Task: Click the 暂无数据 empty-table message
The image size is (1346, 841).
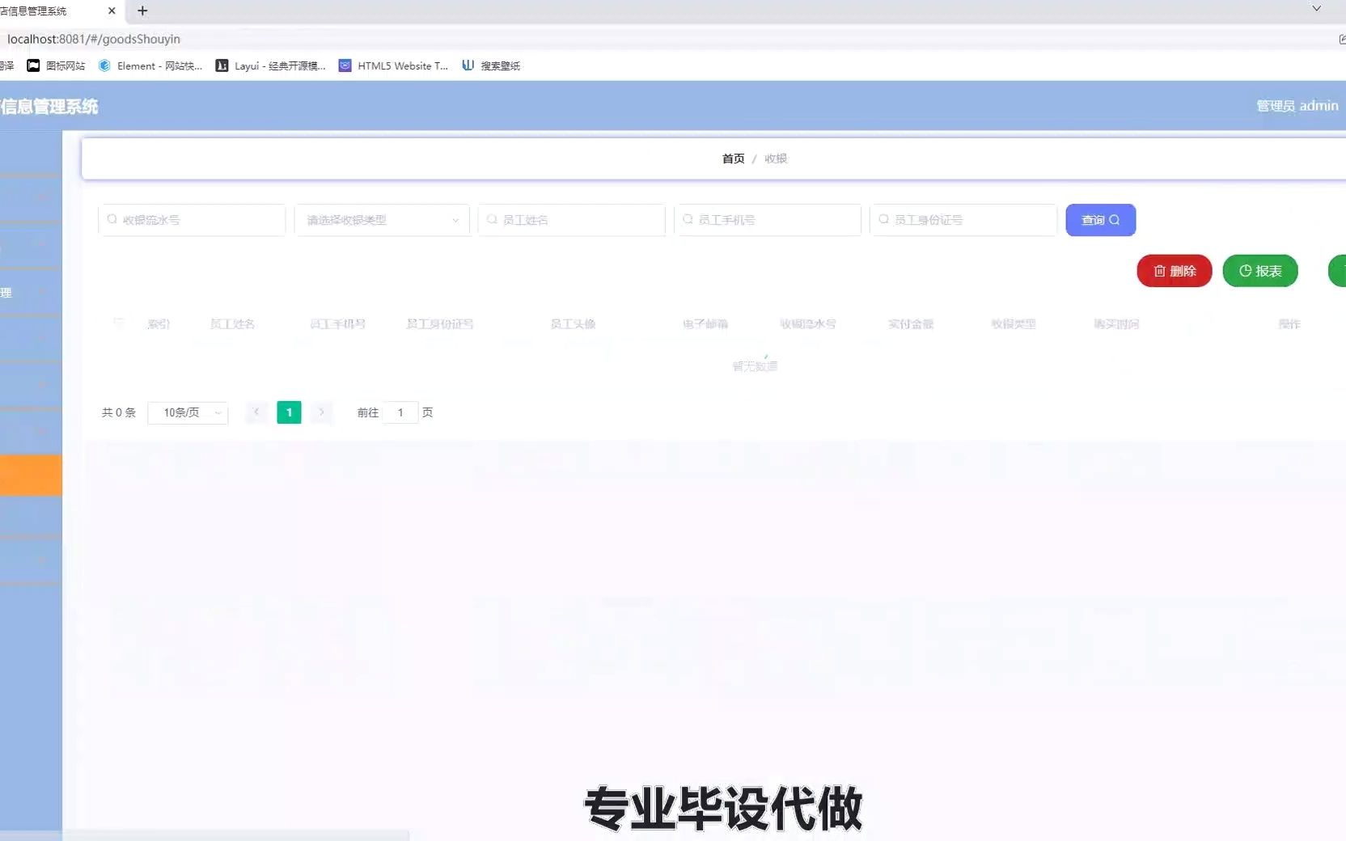Action: pos(755,366)
